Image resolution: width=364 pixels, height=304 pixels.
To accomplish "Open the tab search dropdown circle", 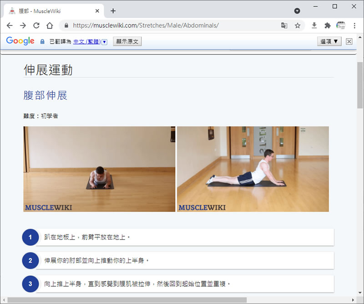I will click(297, 11).
